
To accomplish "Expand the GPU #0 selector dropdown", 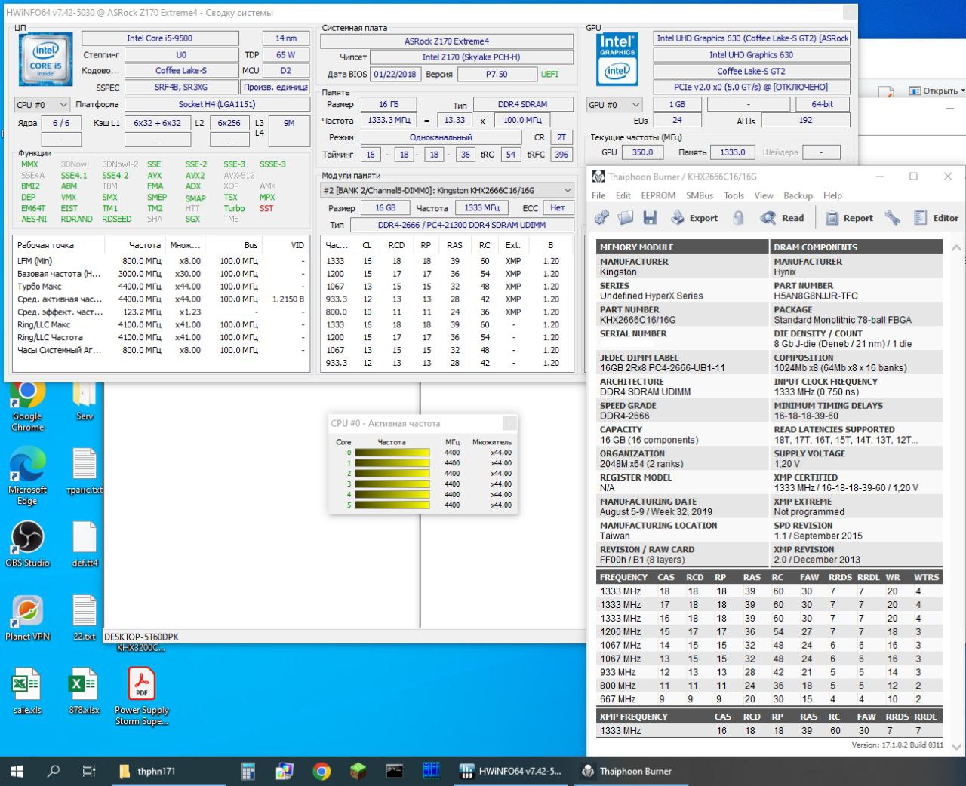I will coord(614,105).
